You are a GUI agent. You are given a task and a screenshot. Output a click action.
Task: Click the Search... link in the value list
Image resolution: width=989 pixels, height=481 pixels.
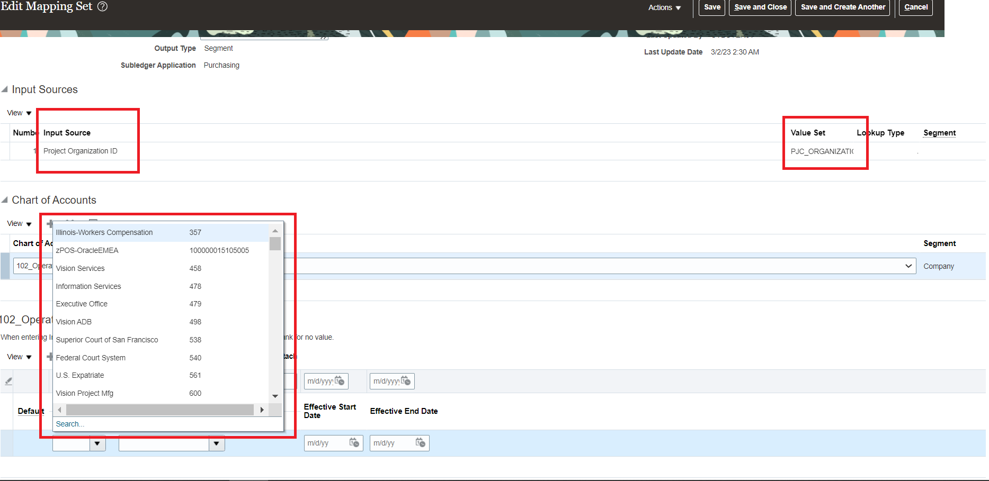(x=69, y=423)
